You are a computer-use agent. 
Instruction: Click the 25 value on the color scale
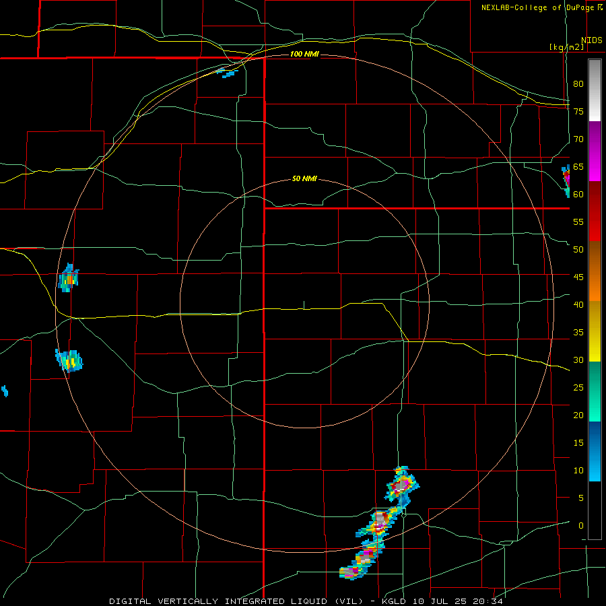(x=578, y=388)
